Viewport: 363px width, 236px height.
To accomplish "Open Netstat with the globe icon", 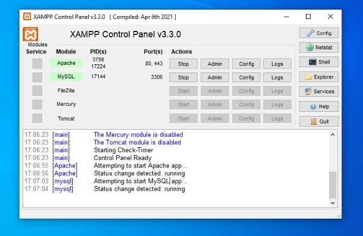I will [318, 48].
